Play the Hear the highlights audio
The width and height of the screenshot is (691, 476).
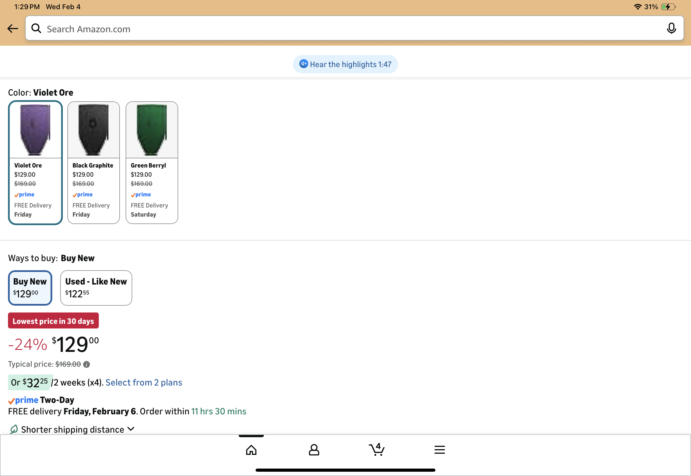click(x=345, y=64)
